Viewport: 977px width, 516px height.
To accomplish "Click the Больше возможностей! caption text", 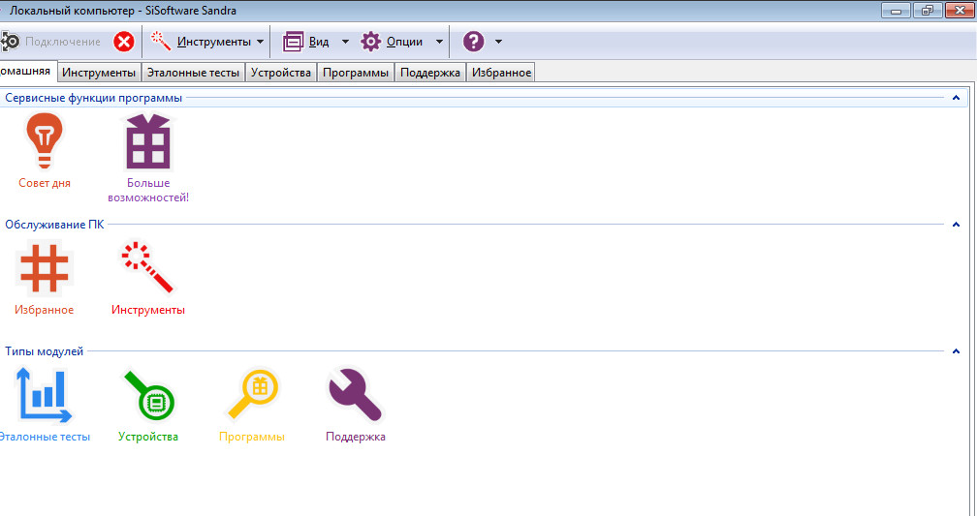I will coord(148,191).
